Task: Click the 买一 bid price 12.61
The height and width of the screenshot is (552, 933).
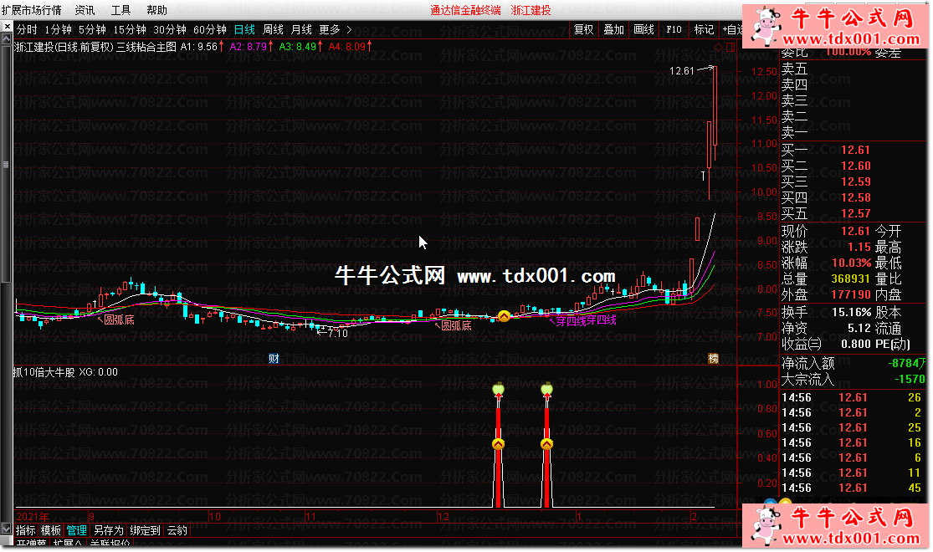Action: pyautogui.click(x=856, y=150)
